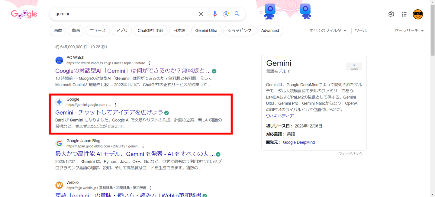Open セーフサーチ dropdown
The width and height of the screenshot is (435, 197).
coord(409,31)
